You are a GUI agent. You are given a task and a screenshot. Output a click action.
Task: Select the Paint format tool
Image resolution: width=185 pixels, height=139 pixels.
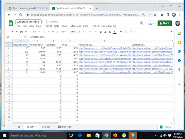(x=26, y=32)
